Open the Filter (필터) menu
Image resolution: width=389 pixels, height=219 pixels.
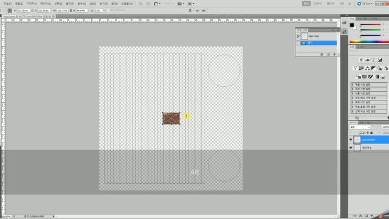click(70, 4)
